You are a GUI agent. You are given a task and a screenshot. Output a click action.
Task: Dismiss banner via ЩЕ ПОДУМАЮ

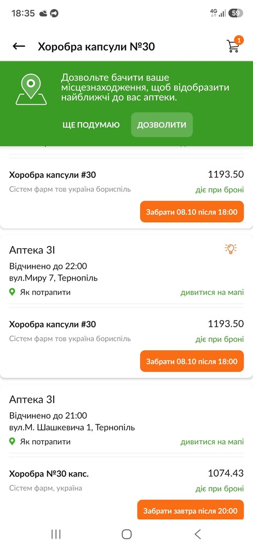91,125
